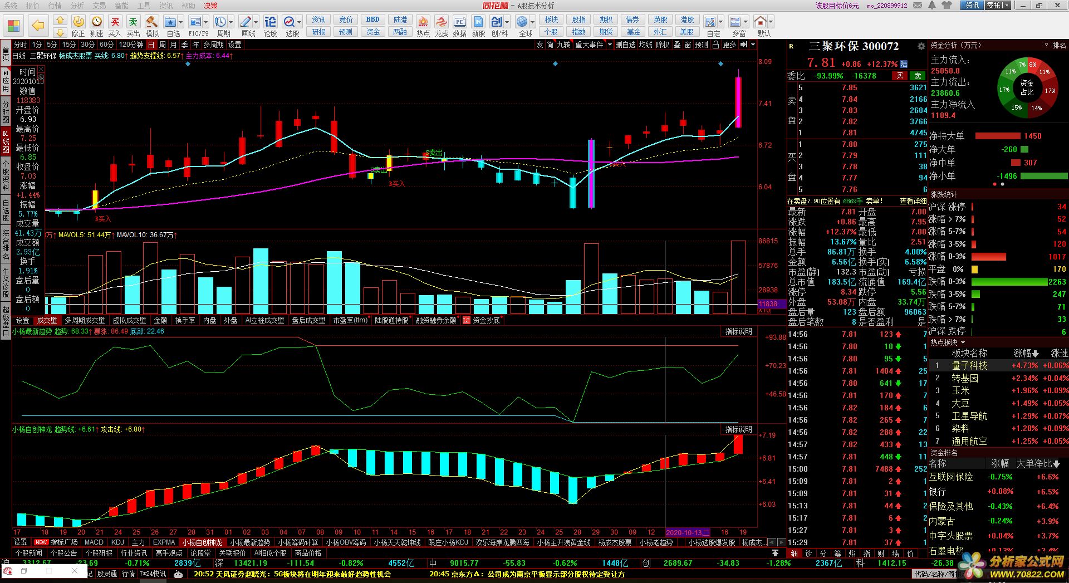Screen dimensions: 1069x583
Task: Open the 重大事件 dropdown arrow
Action: (x=610, y=45)
